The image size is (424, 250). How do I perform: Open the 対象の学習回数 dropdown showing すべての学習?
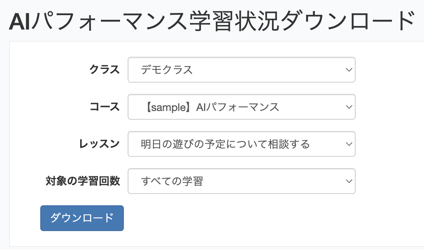pos(241,181)
